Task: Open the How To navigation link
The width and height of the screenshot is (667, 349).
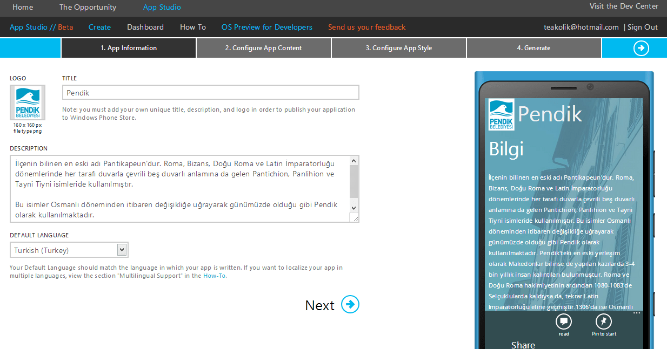Action: (193, 27)
